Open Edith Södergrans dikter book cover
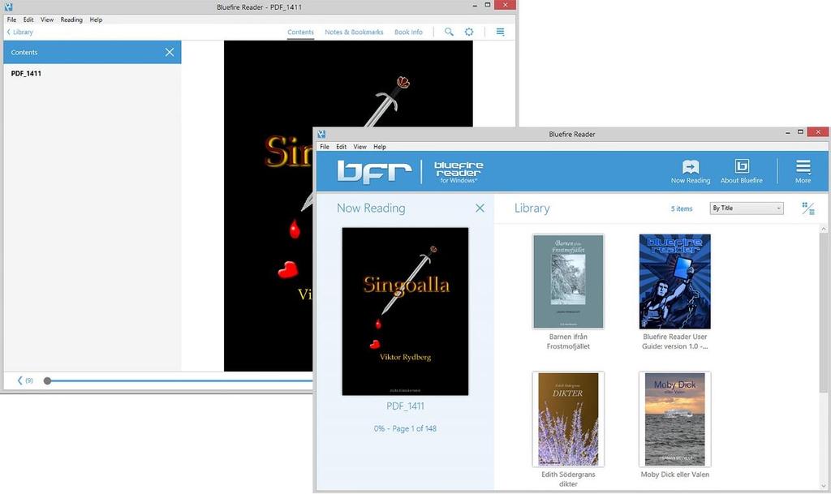Screen dimensions: 831x494 568,419
